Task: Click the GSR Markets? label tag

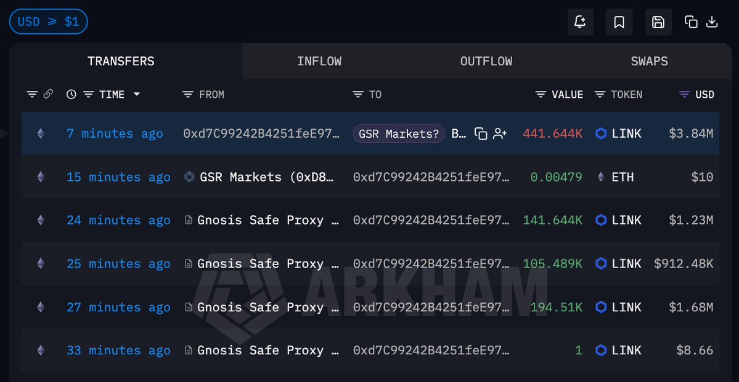Action: pos(399,133)
